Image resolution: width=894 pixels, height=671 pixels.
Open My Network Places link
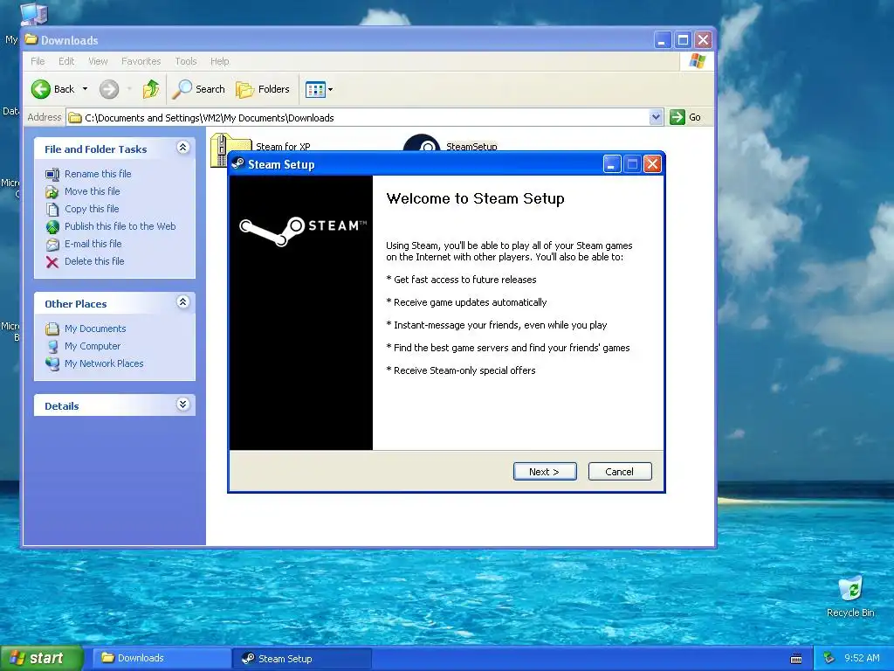tap(104, 363)
